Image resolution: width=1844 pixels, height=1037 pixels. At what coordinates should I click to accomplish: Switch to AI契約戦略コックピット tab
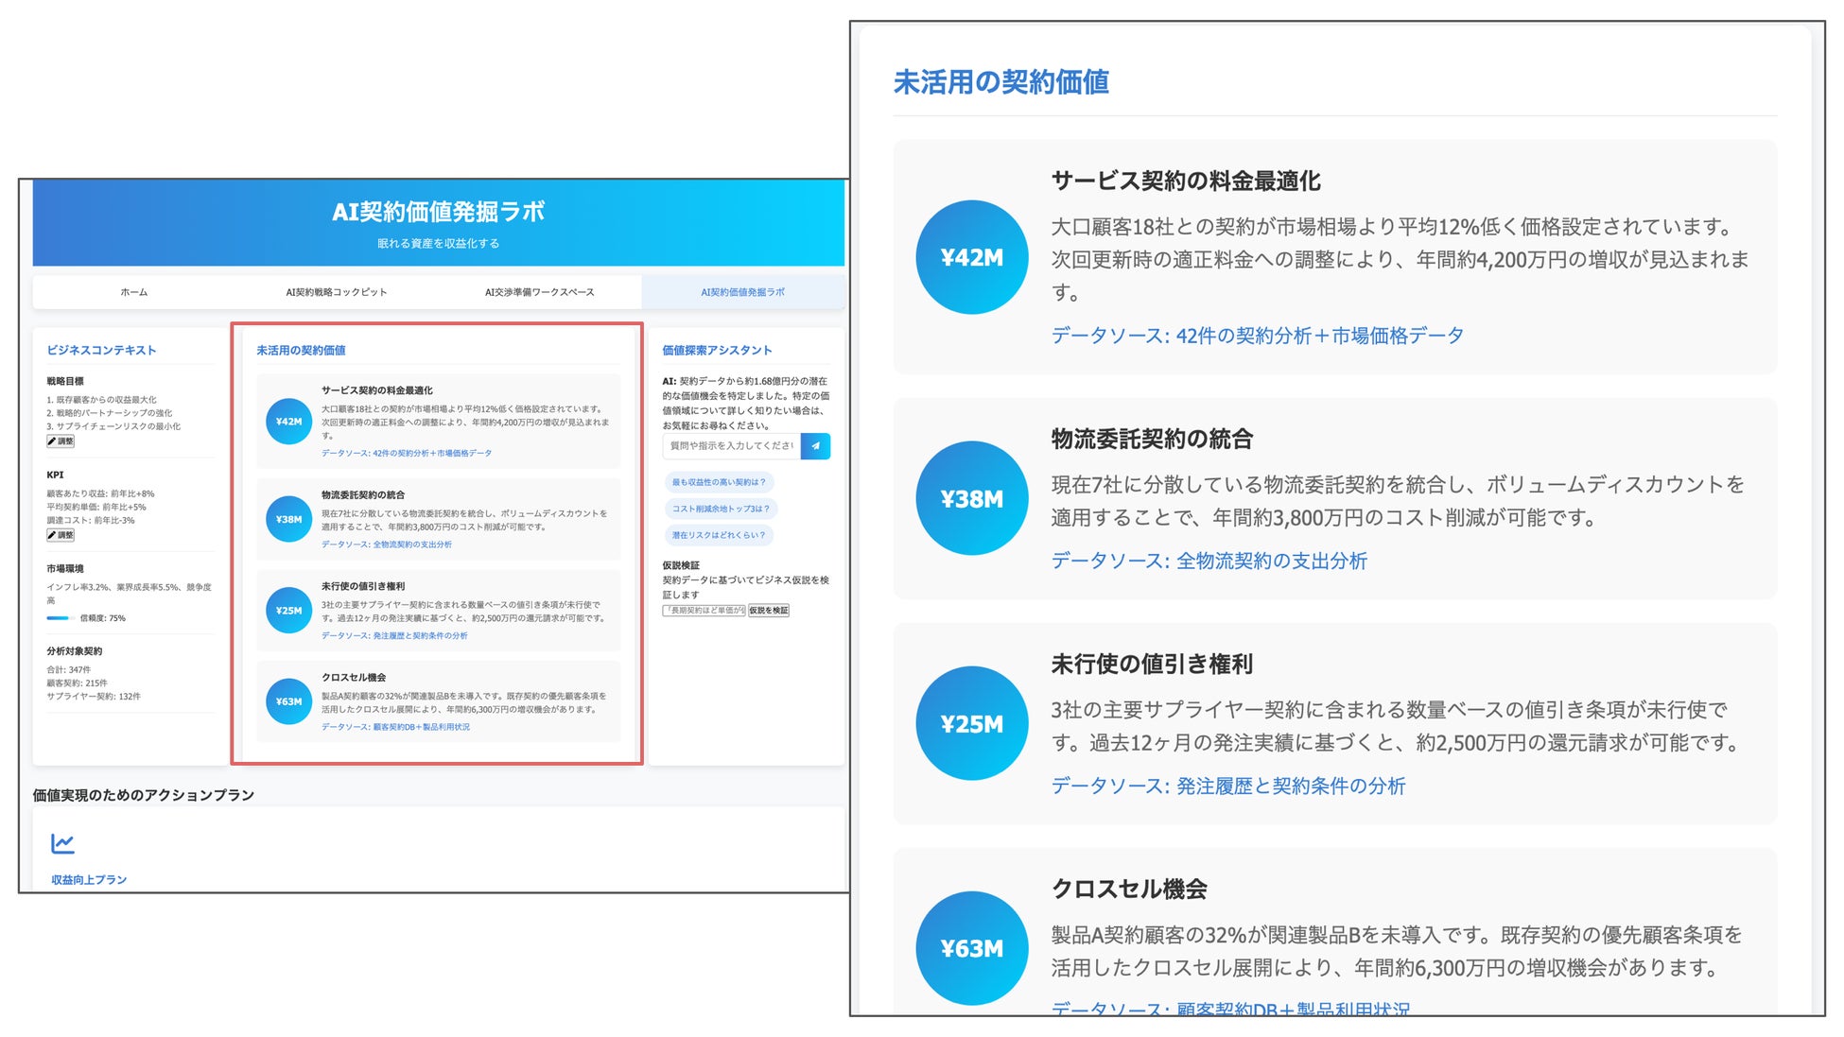click(336, 292)
